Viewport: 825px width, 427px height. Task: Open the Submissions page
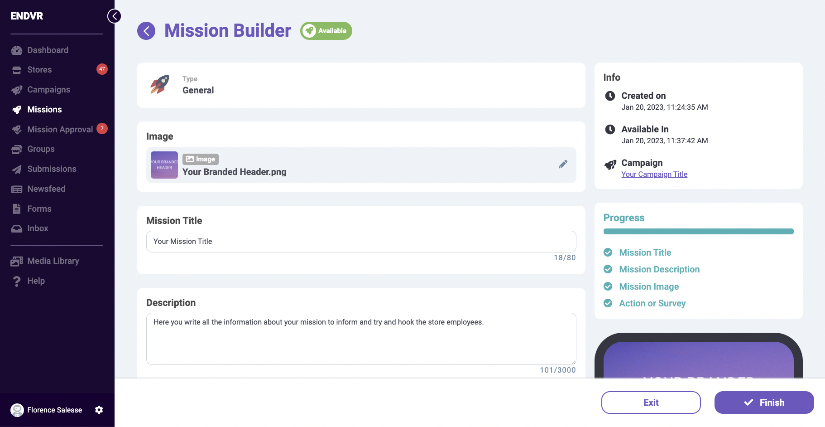(x=52, y=169)
